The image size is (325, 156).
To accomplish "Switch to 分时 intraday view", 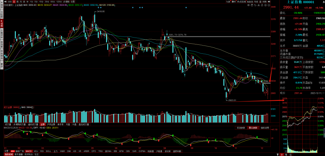I will [x=9, y=2].
